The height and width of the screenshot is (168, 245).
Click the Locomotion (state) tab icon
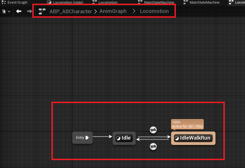49,2
